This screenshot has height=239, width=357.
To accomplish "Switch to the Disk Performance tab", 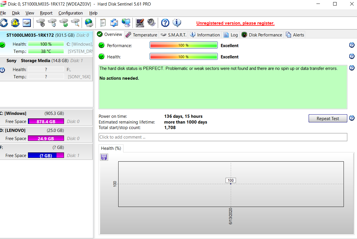I will pyautogui.click(x=262, y=35).
